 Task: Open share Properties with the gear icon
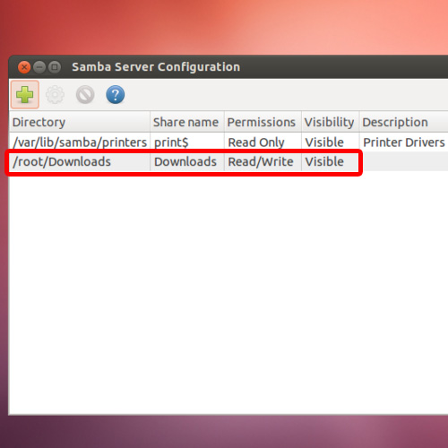tap(55, 95)
